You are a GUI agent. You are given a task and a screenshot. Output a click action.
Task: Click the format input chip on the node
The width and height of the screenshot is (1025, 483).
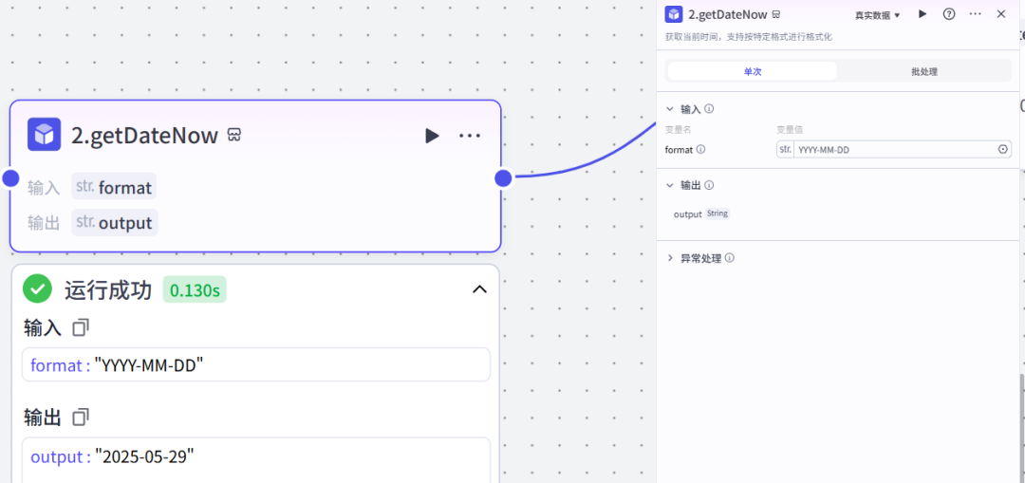[x=115, y=188]
